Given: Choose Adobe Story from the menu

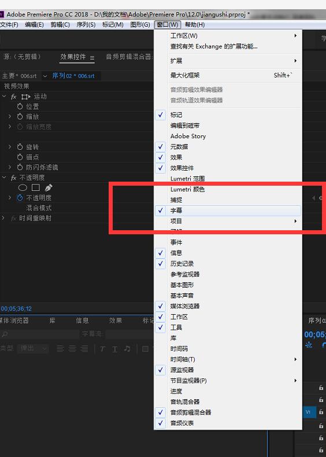Looking at the screenshot, I should tap(228, 136).
